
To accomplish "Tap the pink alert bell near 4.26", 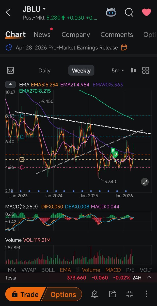I will tap(22, 167).
